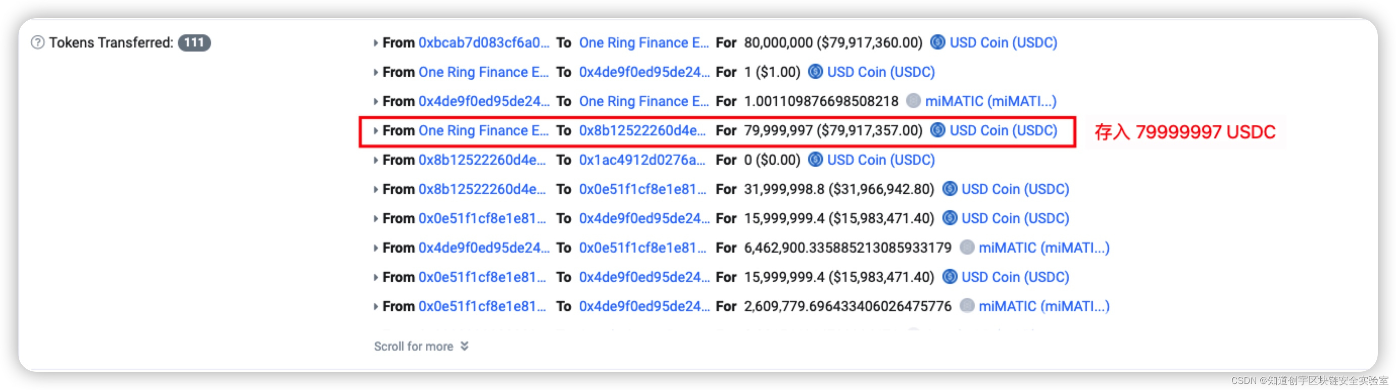The width and height of the screenshot is (1396, 390).
Task: Click the Scroll for more text
Action: (413, 346)
